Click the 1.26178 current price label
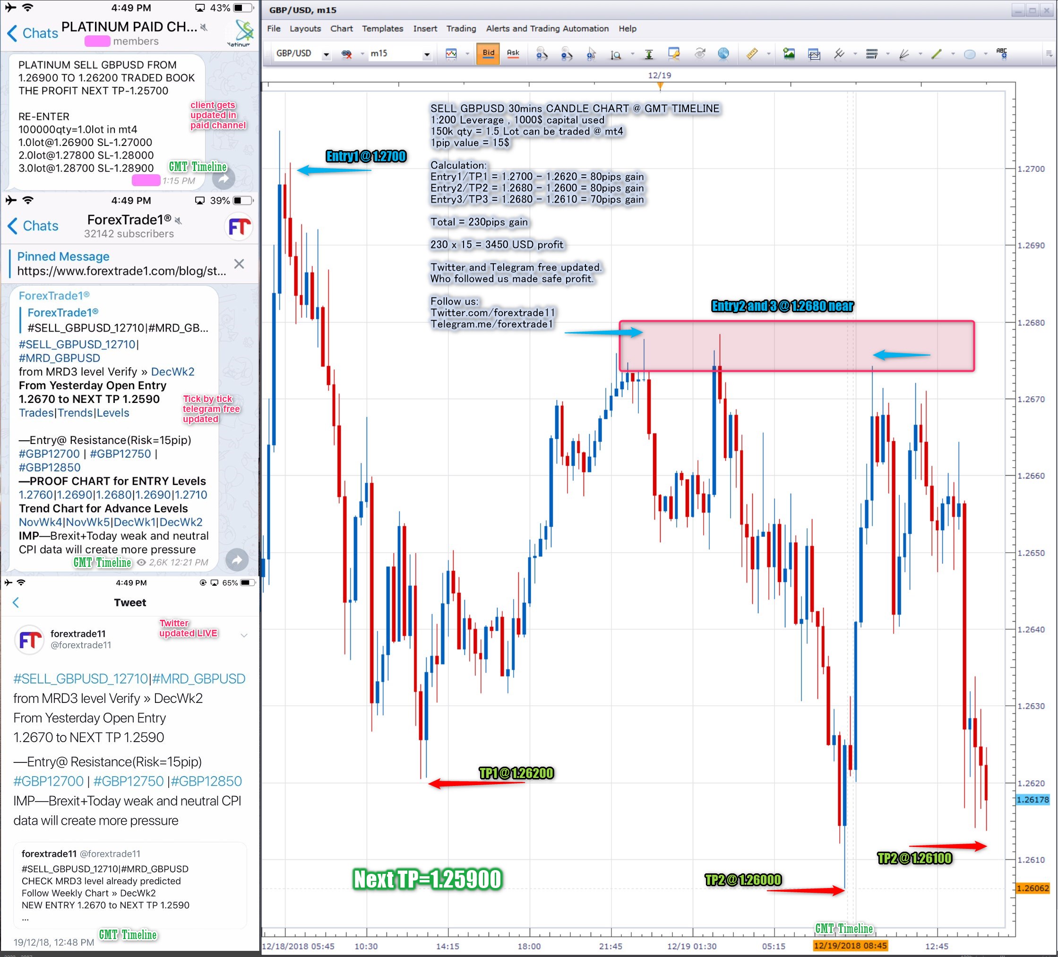Screen dimensions: 1058x957 (x=1032, y=800)
